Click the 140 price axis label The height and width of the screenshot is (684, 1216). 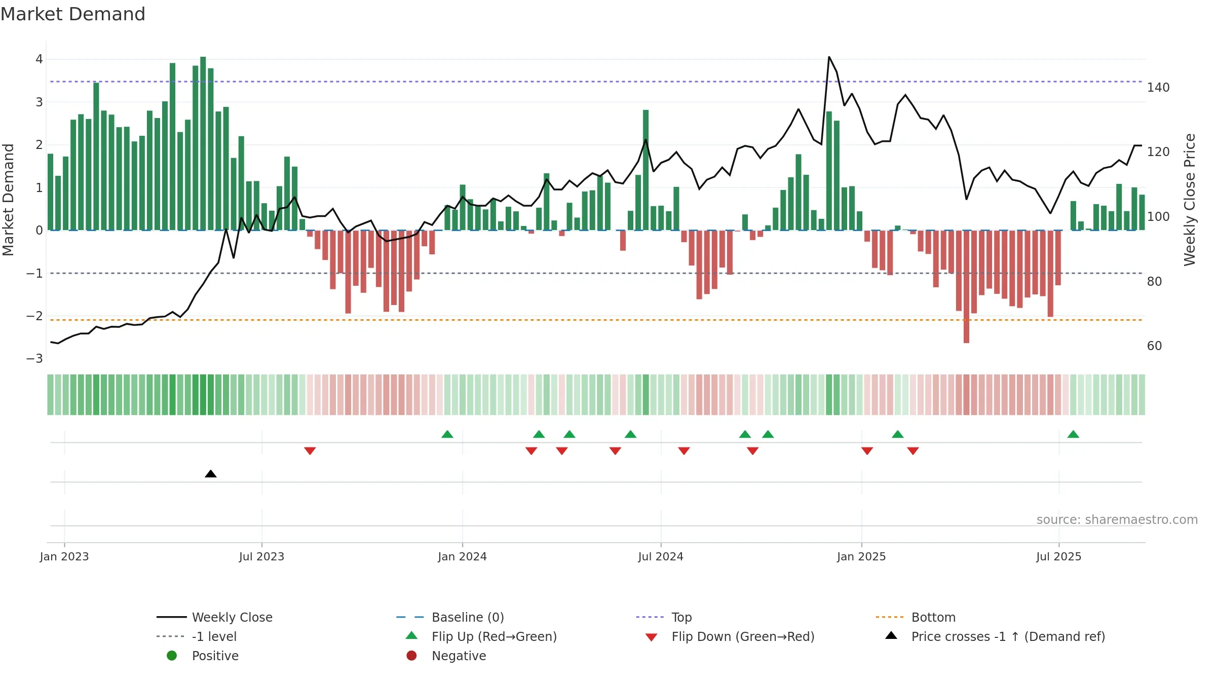coord(1158,88)
